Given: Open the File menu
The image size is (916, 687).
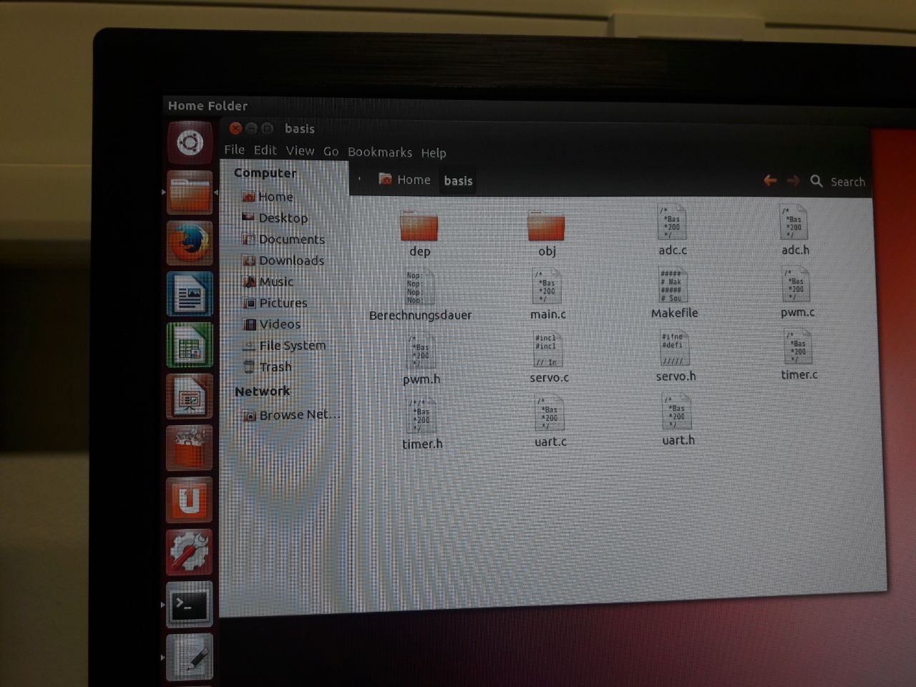Looking at the screenshot, I should tap(234, 150).
